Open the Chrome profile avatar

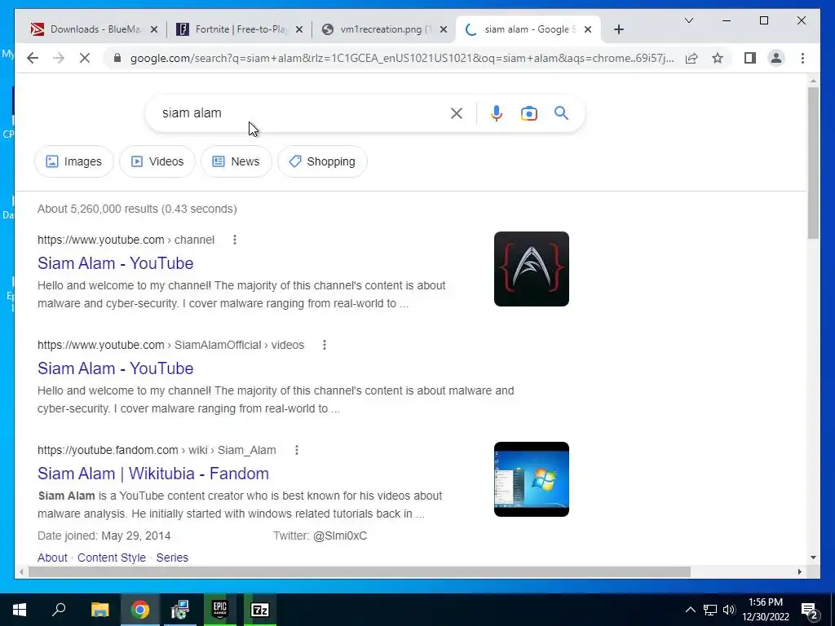coord(776,58)
